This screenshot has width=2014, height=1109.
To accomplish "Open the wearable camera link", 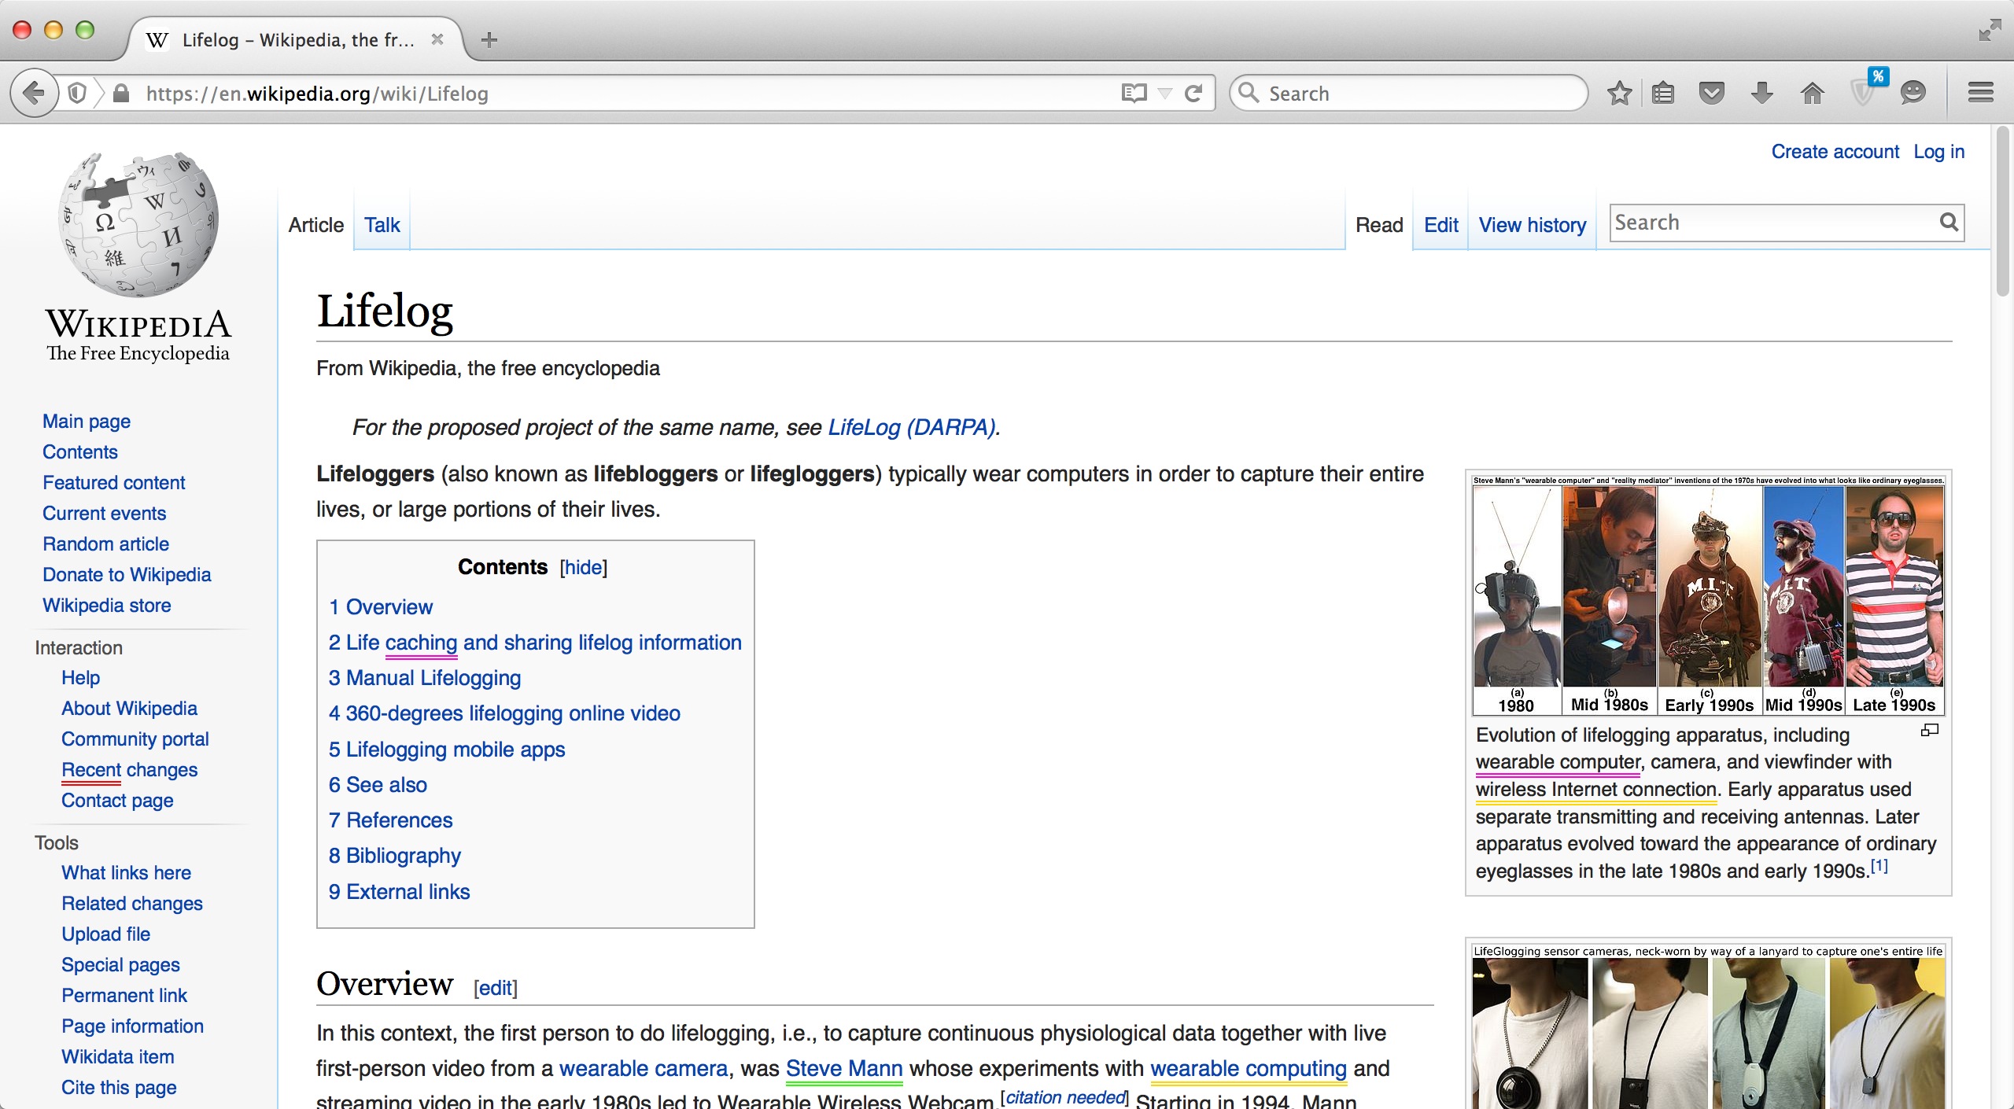I will tap(644, 1069).
